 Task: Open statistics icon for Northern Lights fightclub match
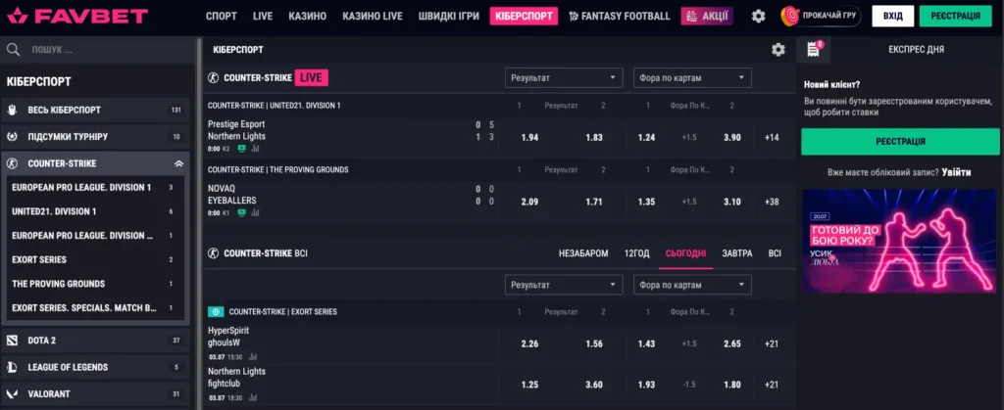pyautogui.click(x=252, y=397)
